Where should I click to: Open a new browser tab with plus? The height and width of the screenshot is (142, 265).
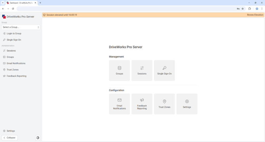tap(40, 3)
